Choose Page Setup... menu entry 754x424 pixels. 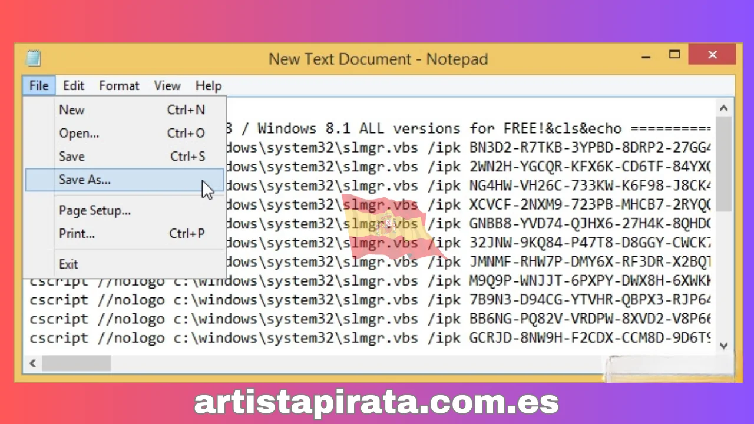point(124,210)
